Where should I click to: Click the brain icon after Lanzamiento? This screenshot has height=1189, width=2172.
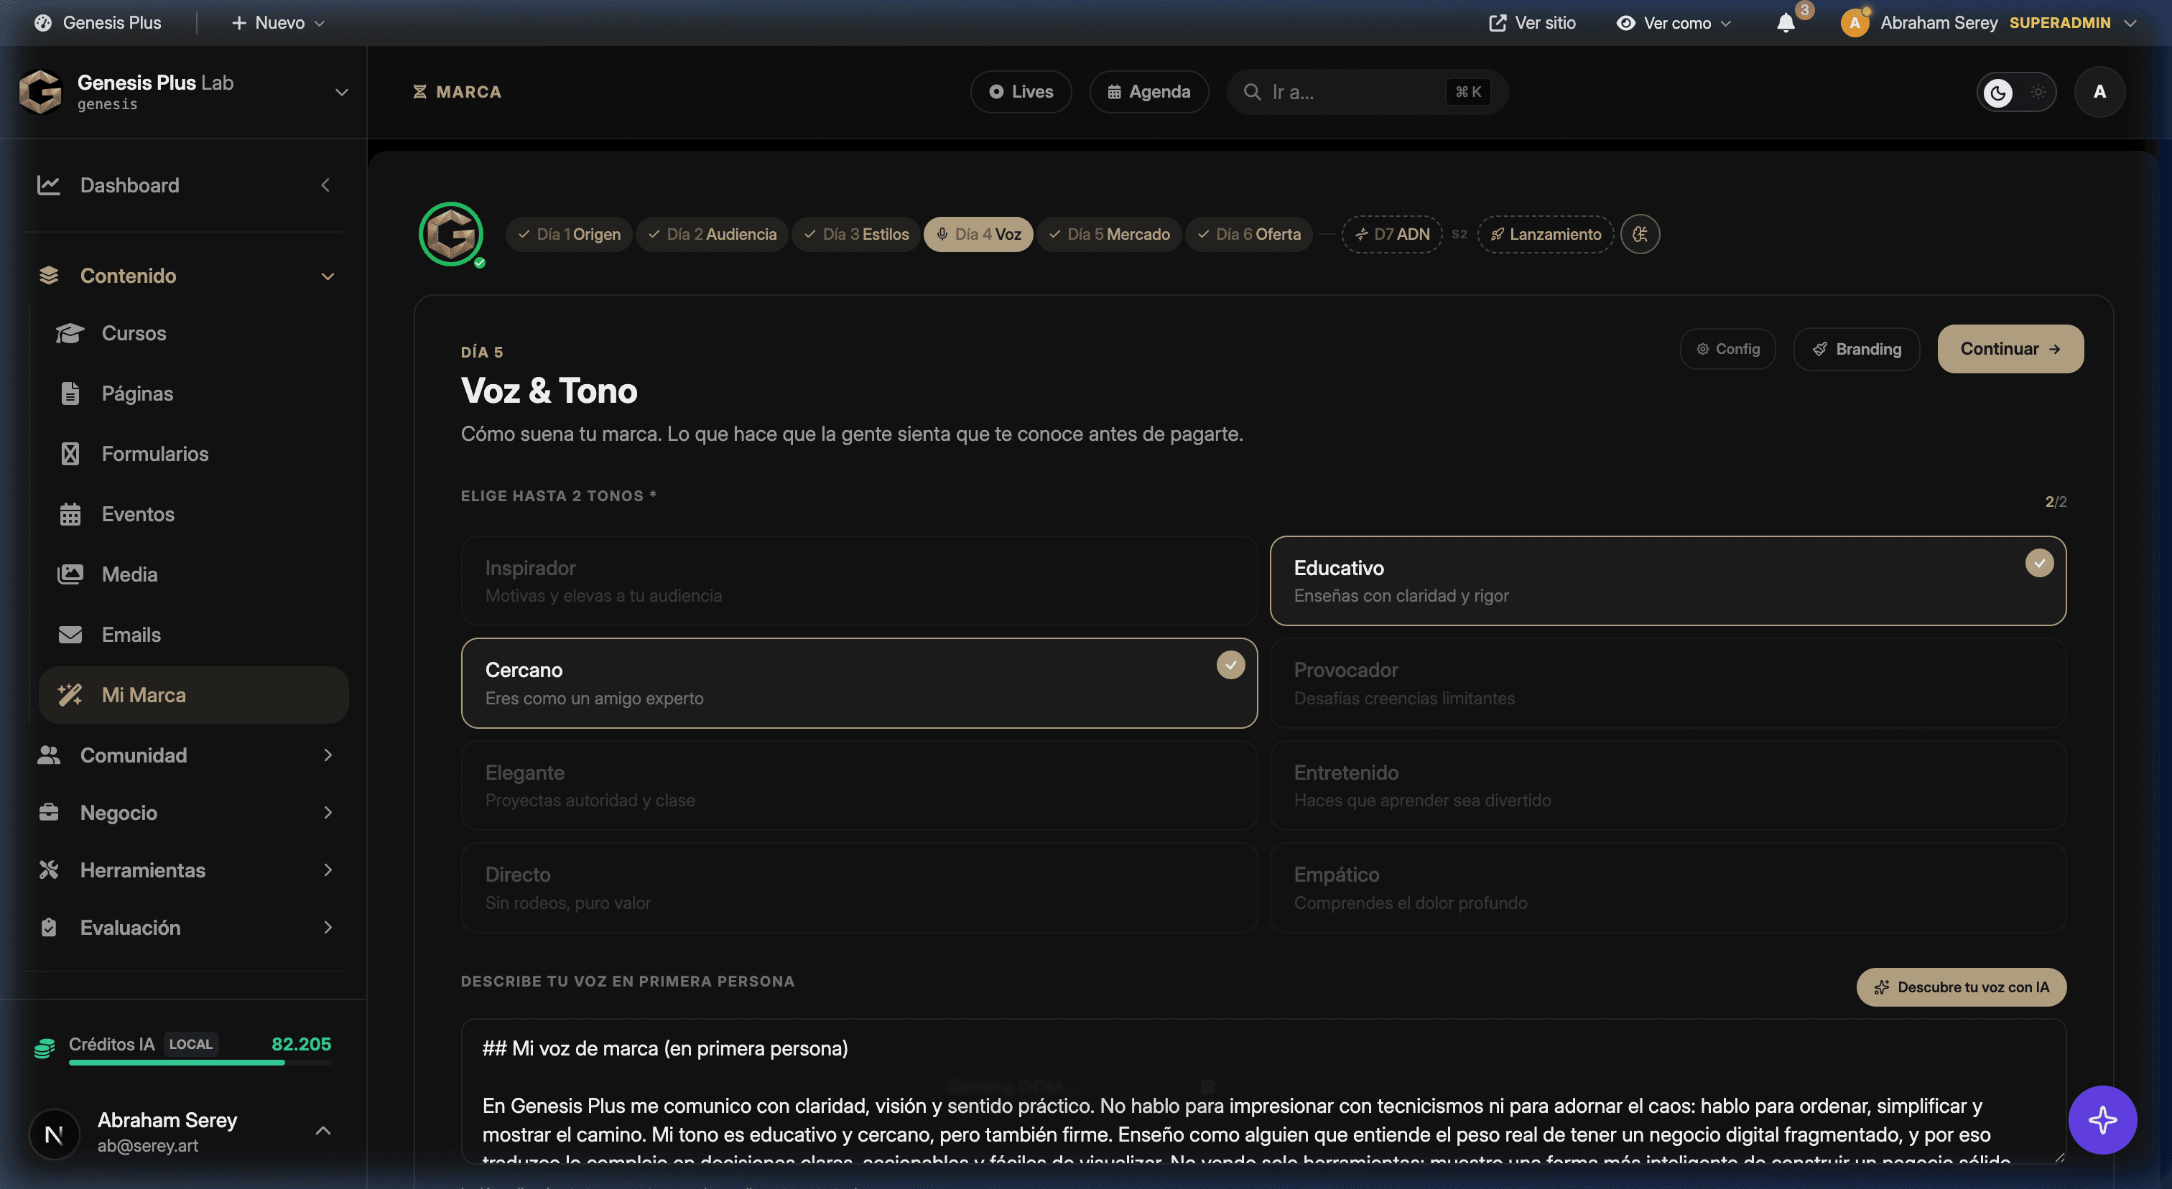pos(1640,234)
